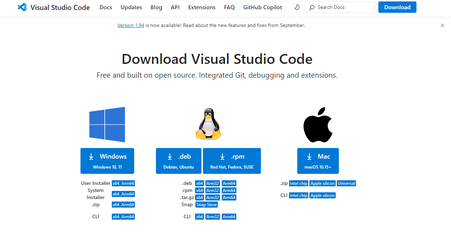Open the GitHub Copilot nav link
This screenshot has height=242, width=451.
(x=263, y=7)
